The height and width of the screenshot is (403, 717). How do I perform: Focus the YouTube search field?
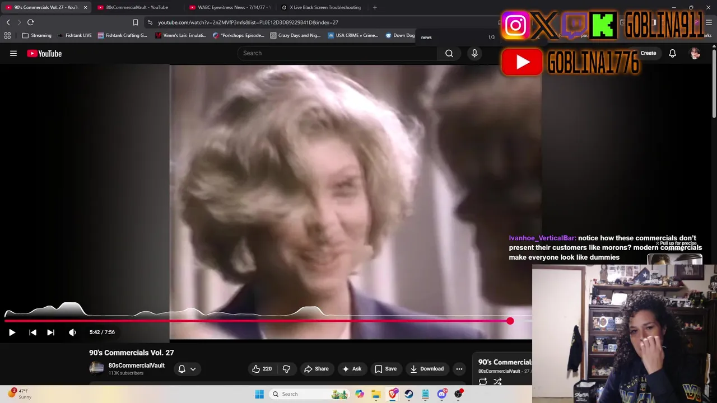tap(338, 53)
